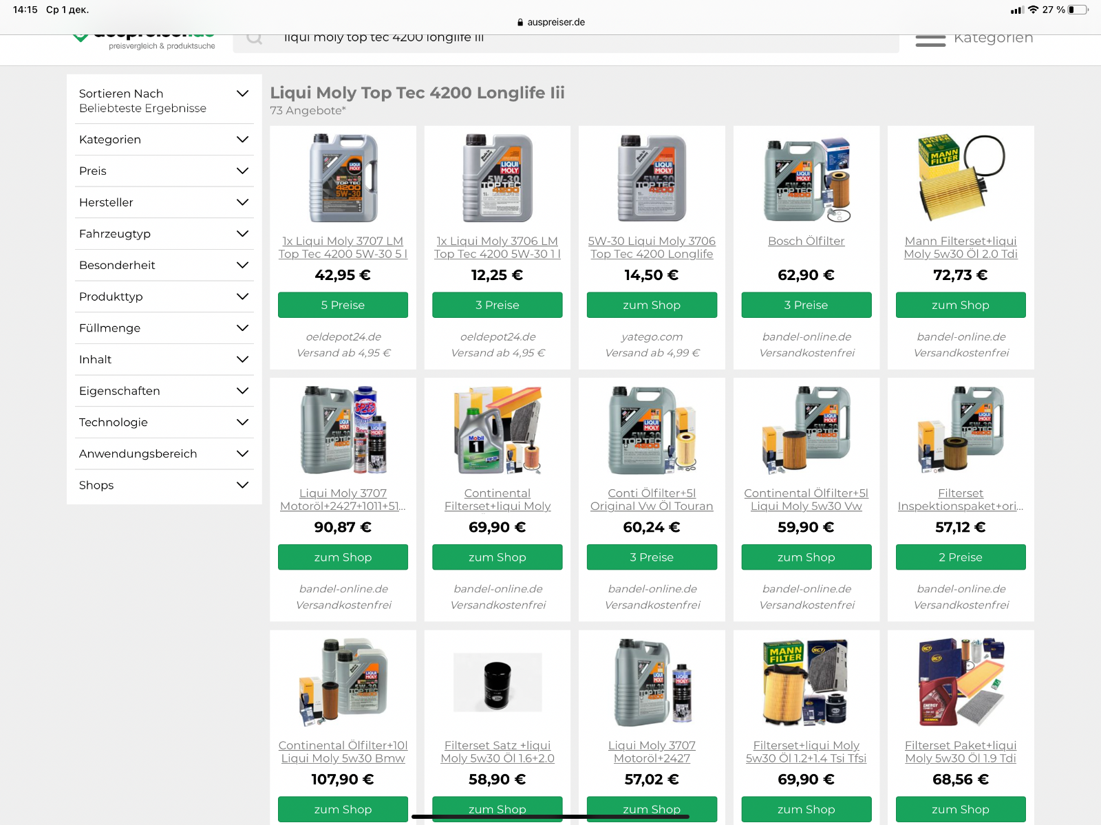The width and height of the screenshot is (1101, 825).
Task: Expand the Shops filter
Action: tap(164, 485)
